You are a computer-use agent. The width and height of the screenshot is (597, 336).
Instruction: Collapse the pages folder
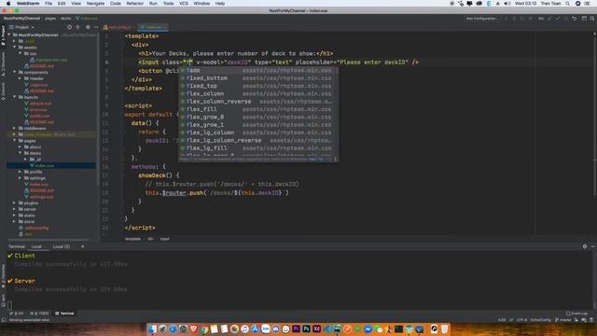click(x=15, y=141)
